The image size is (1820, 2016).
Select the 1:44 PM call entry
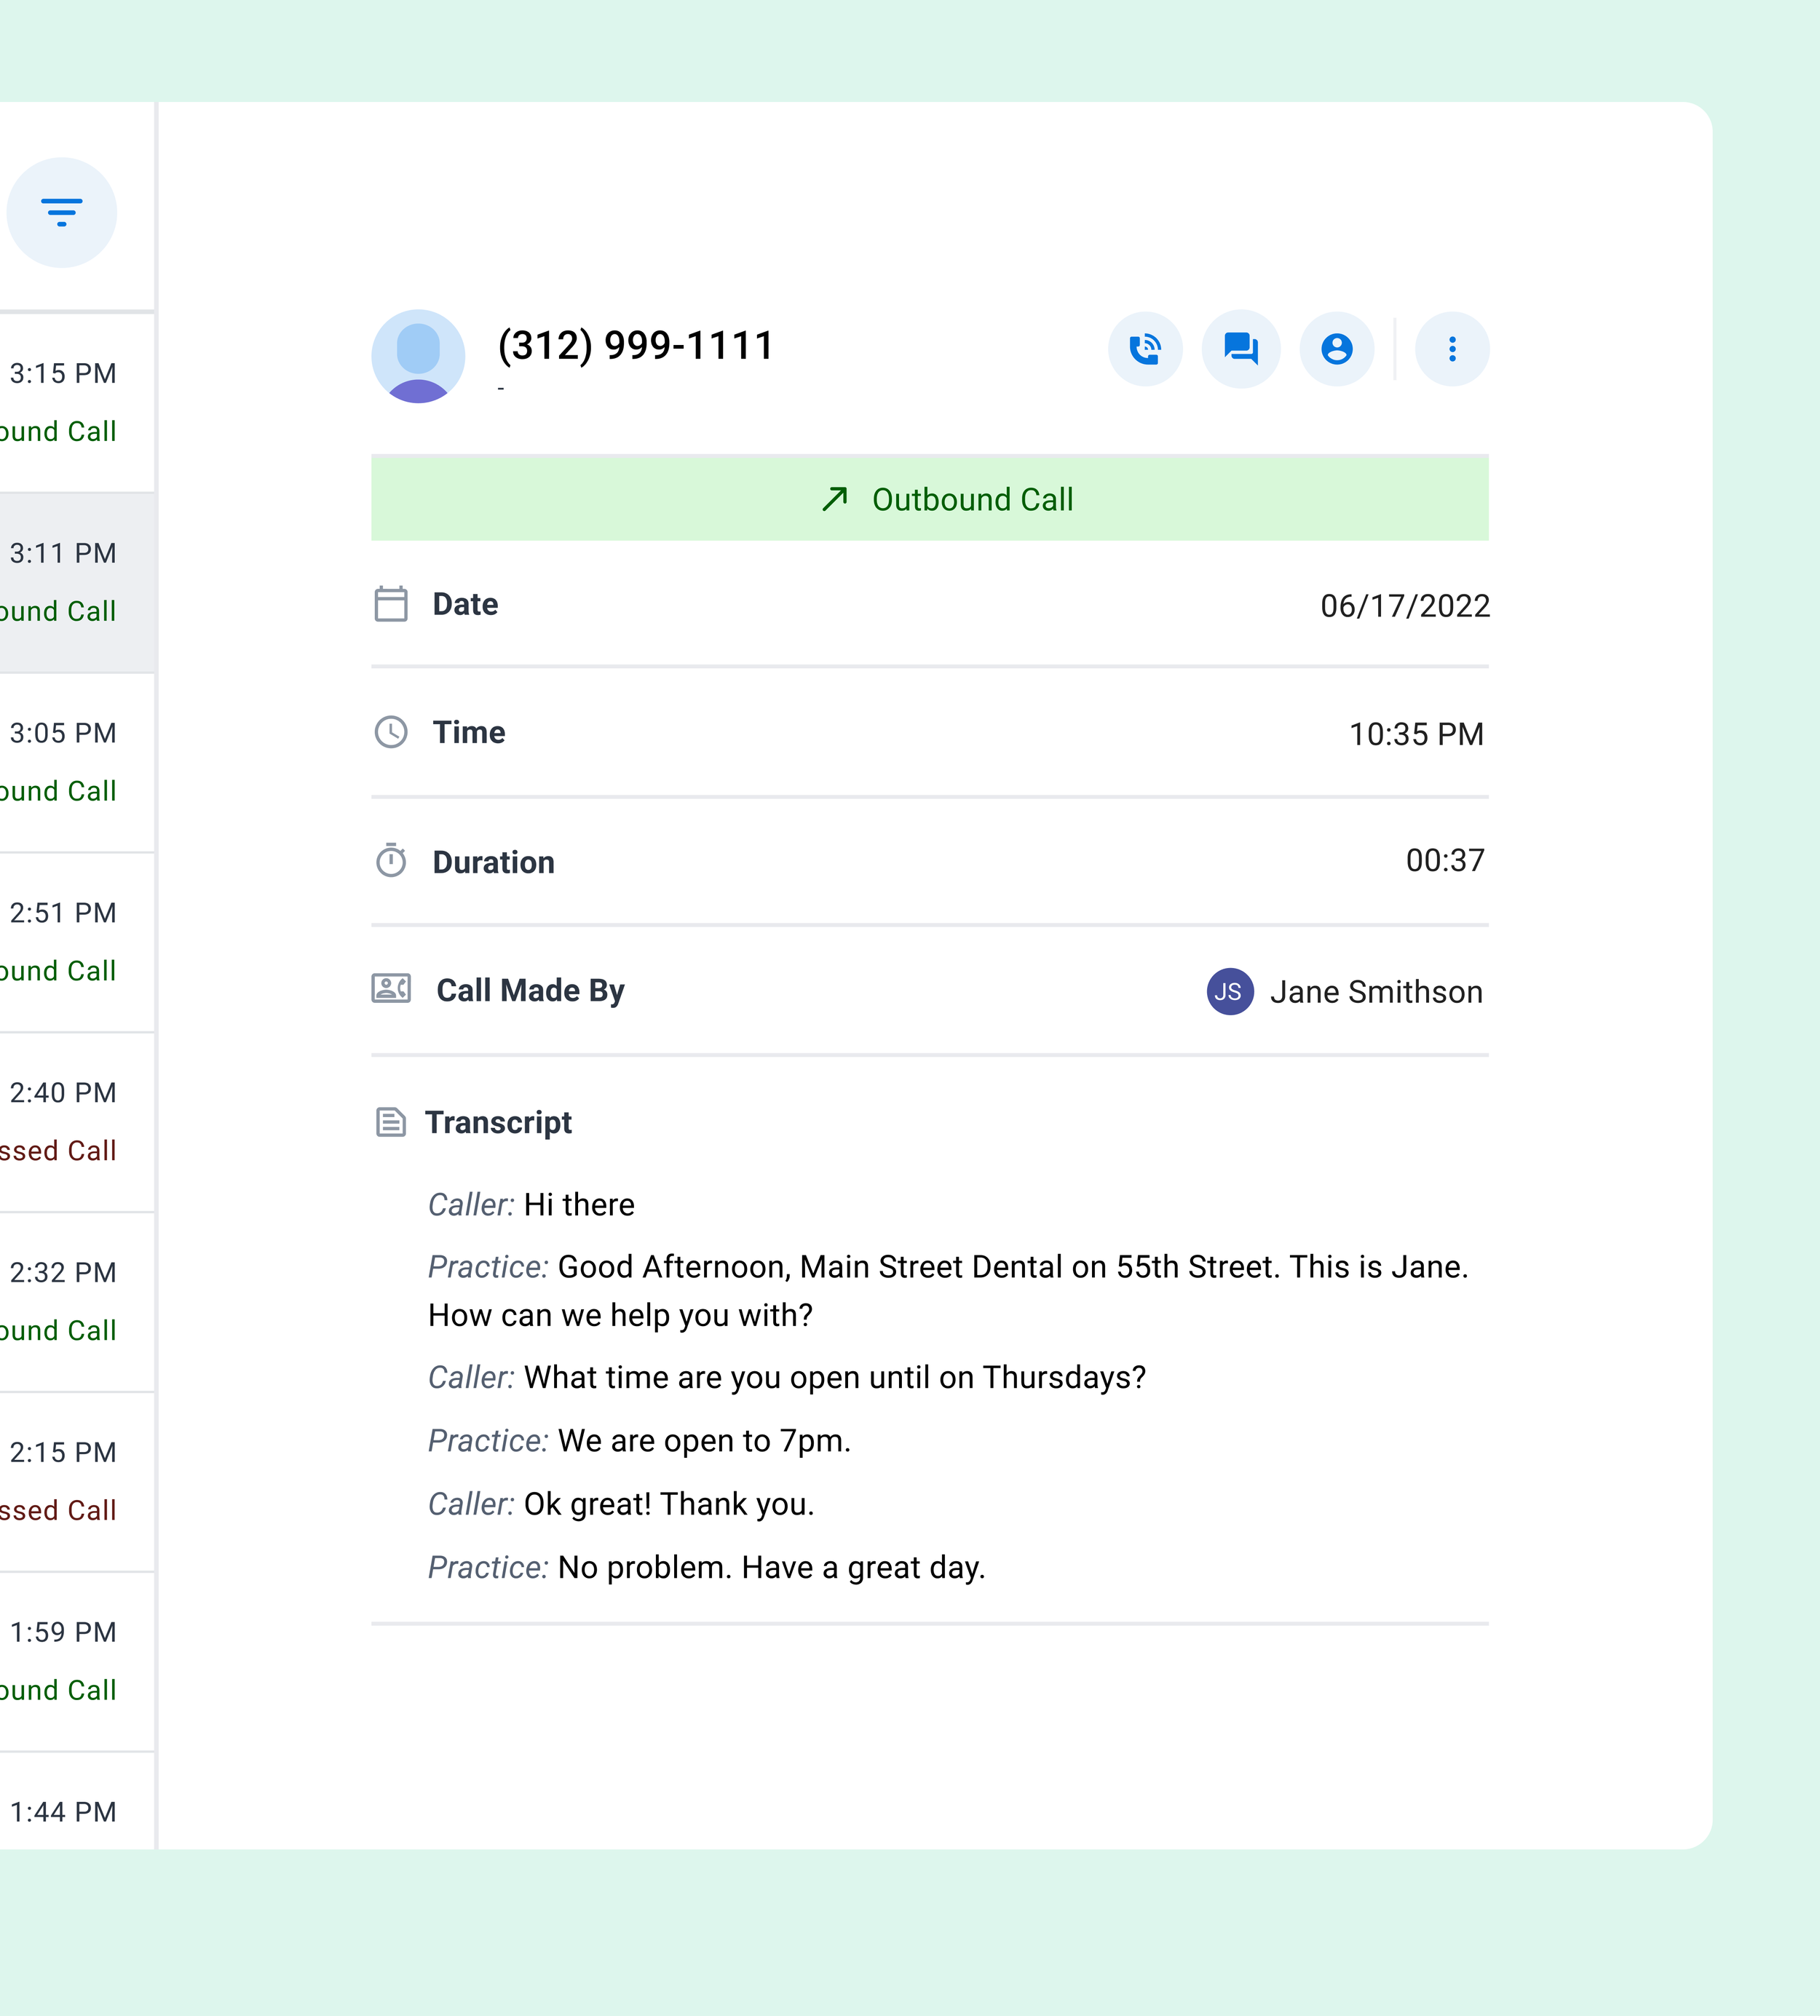77,1802
